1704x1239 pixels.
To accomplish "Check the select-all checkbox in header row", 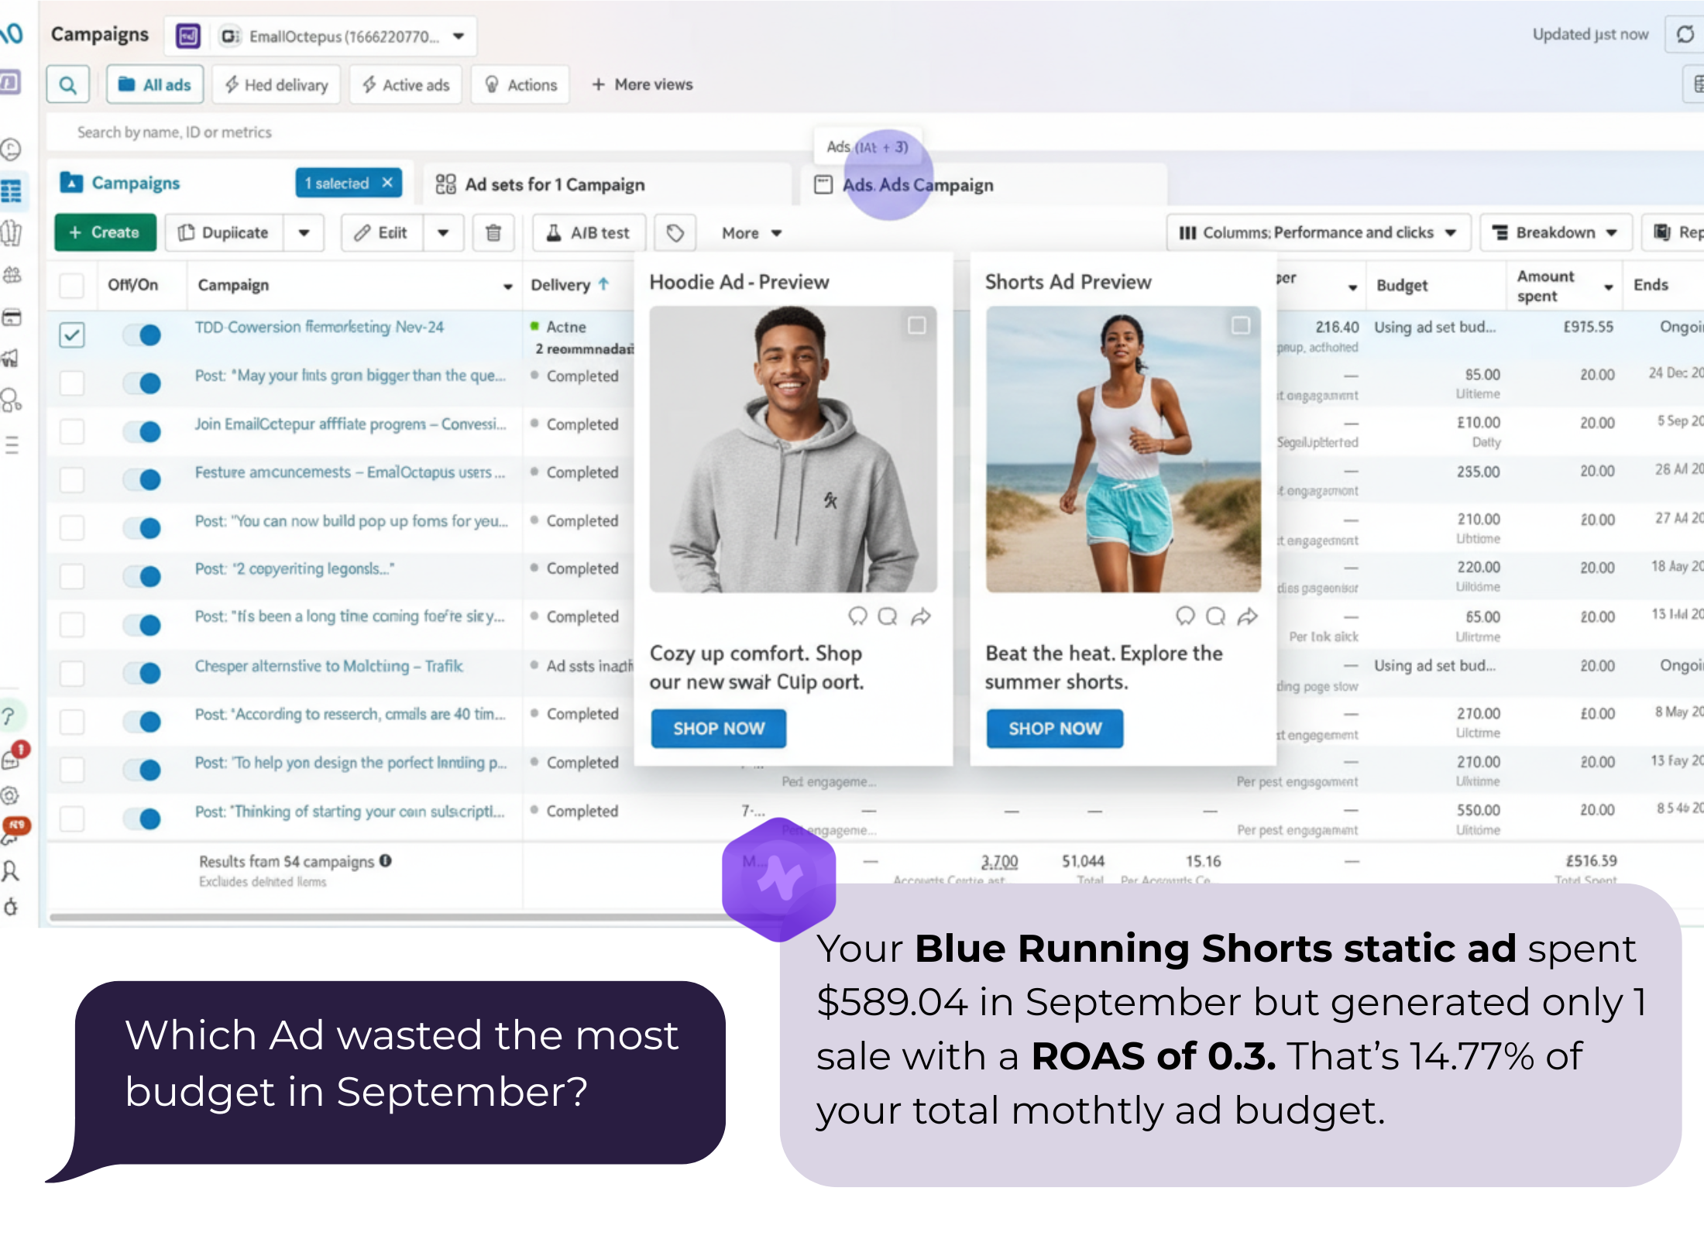I will tap(72, 285).
